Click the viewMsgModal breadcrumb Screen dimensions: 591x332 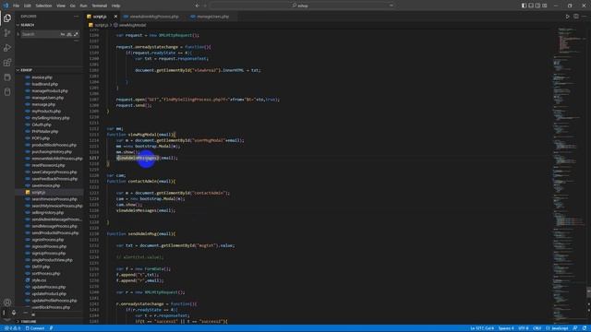132,25
